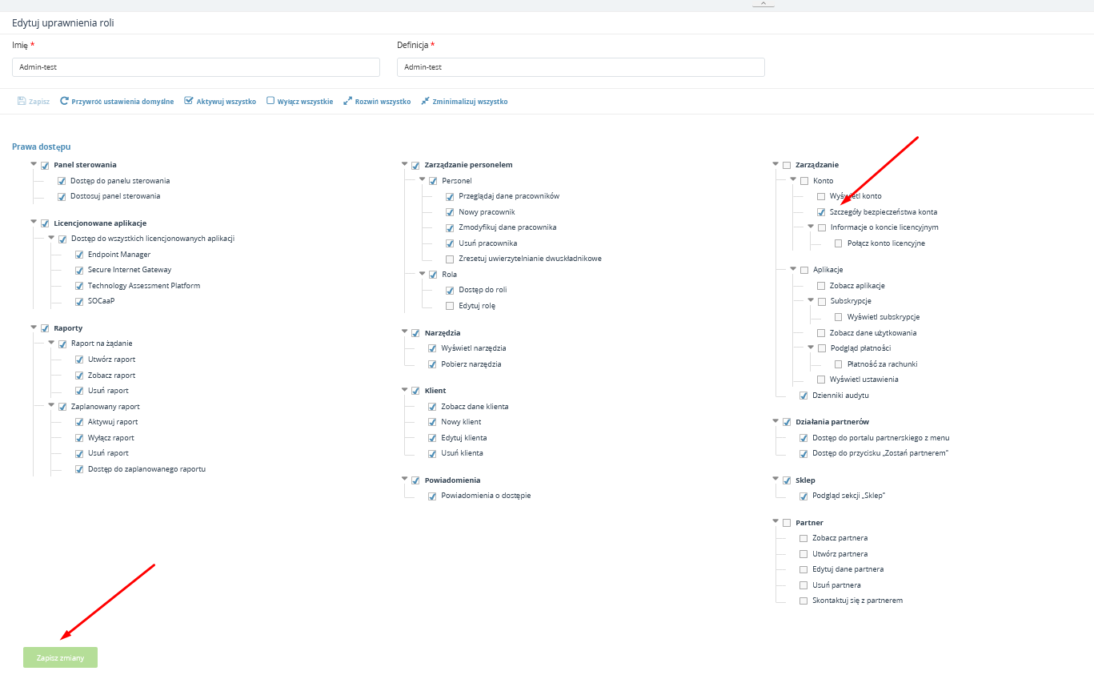This screenshot has height=675, width=1094.
Task: Toggle the SOCaaP checkbox
Action: click(79, 302)
